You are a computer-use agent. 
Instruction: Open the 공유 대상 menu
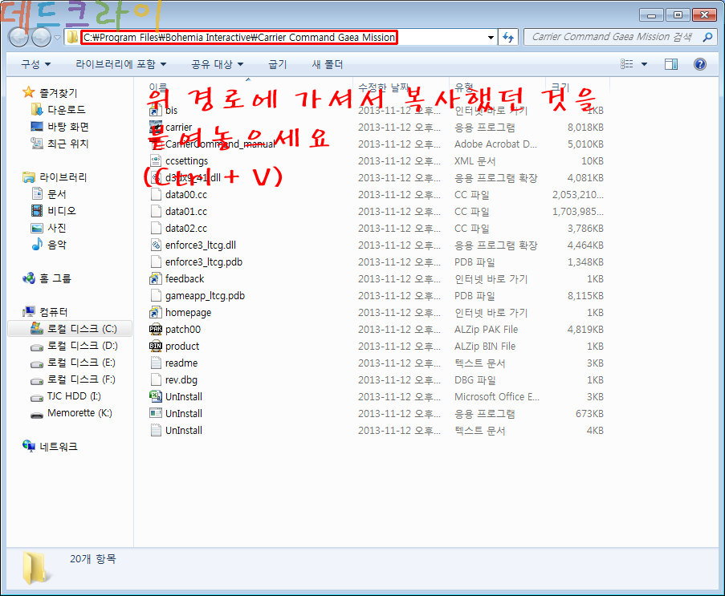coord(217,64)
